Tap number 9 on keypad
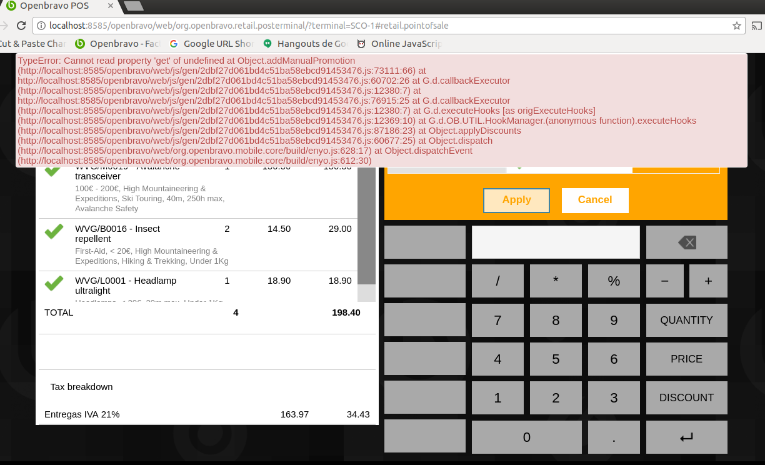This screenshot has height=465, width=765. [x=614, y=320]
